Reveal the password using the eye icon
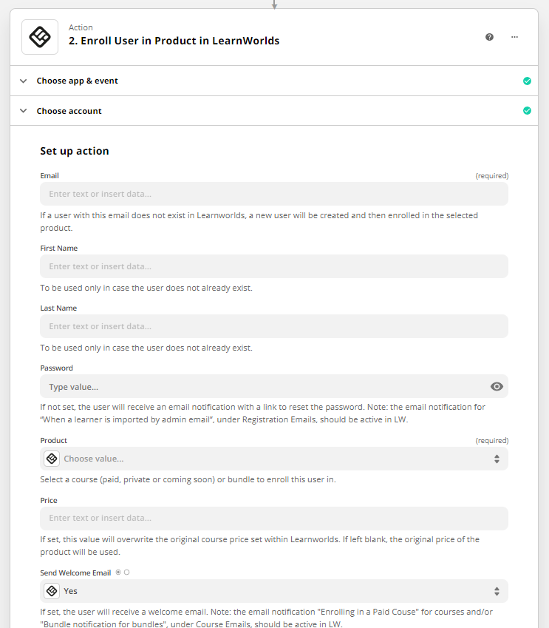This screenshot has width=549, height=628. 497,386
